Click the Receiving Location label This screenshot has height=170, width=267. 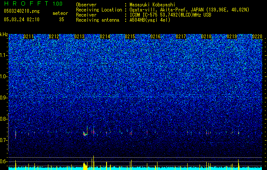(x=99, y=10)
